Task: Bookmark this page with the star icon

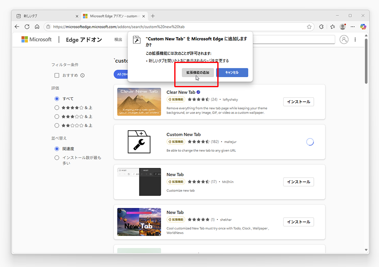Action: pos(309,27)
